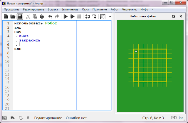188x123 pixels.
Task: Place cursor on 'кон' line
Action: (x=18, y=49)
